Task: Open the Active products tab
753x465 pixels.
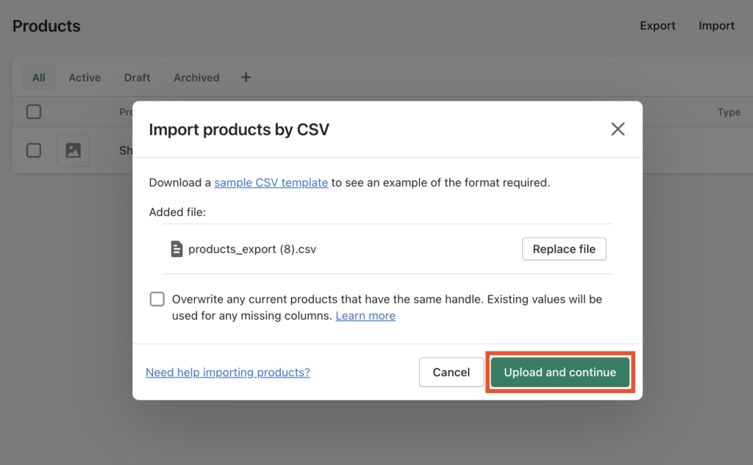Action: click(85, 77)
